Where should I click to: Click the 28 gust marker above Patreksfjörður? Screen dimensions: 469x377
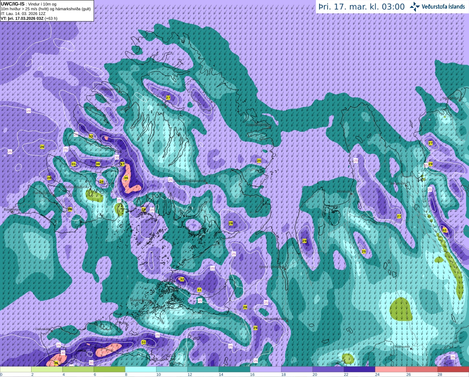pyautogui.click(x=49, y=178)
